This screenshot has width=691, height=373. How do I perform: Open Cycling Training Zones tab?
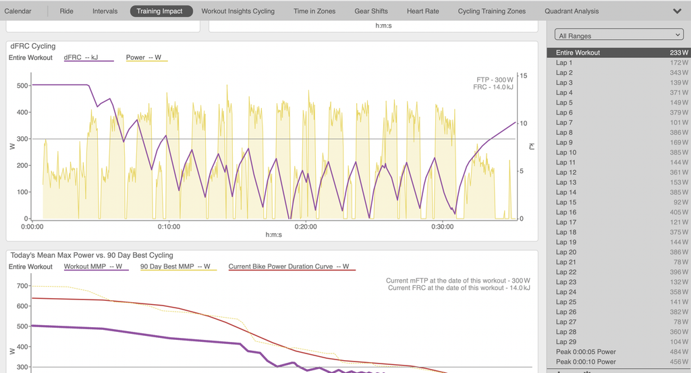(491, 11)
